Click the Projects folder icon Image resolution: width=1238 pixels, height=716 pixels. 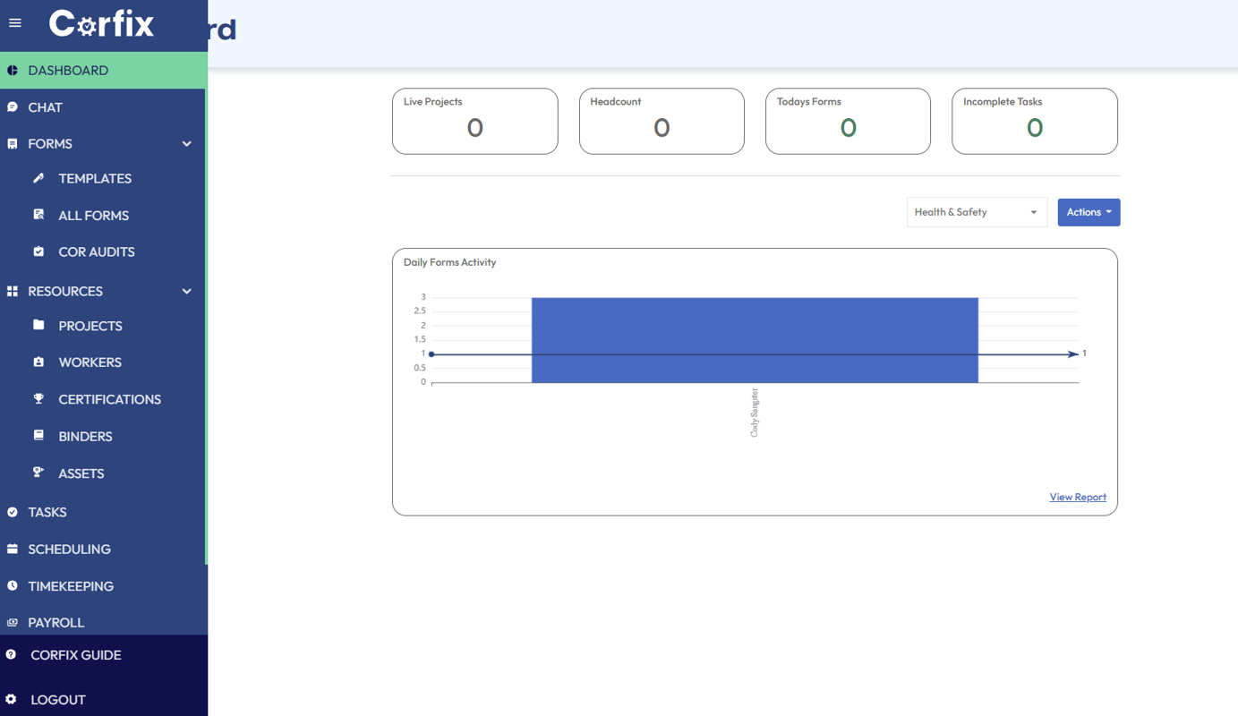coord(38,325)
